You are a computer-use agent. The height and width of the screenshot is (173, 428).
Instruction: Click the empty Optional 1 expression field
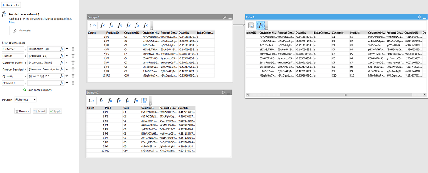pyautogui.click(x=44, y=83)
